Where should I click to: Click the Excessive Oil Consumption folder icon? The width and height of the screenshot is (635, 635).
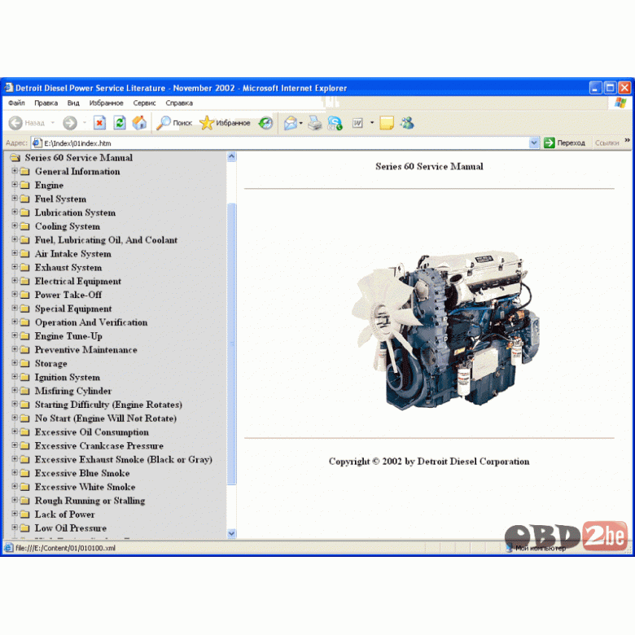(x=25, y=432)
